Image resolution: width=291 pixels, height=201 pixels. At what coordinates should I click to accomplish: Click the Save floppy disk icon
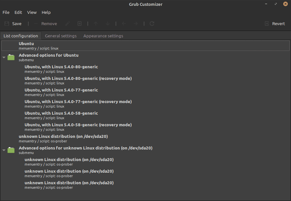coord(7,24)
